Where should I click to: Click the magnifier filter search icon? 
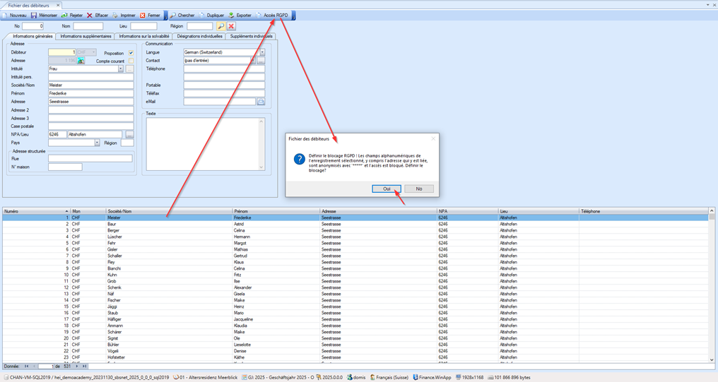coord(220,26)
